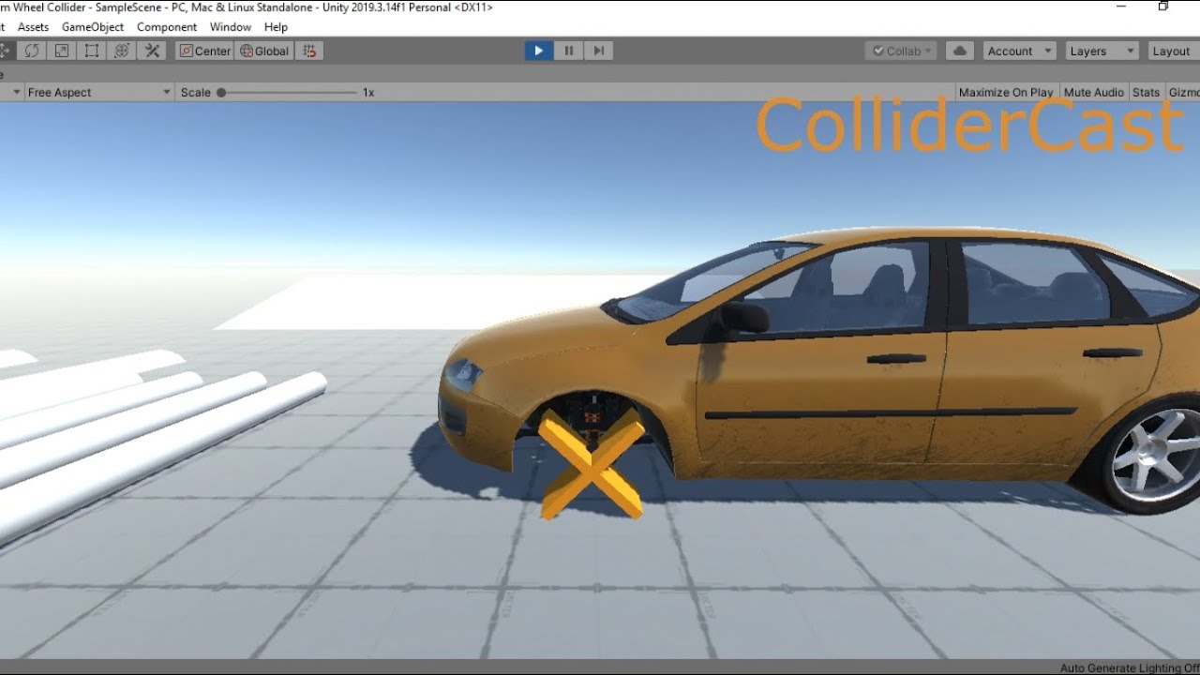Open the Assets menu
1200x675 pixels.
click(34, 27)
